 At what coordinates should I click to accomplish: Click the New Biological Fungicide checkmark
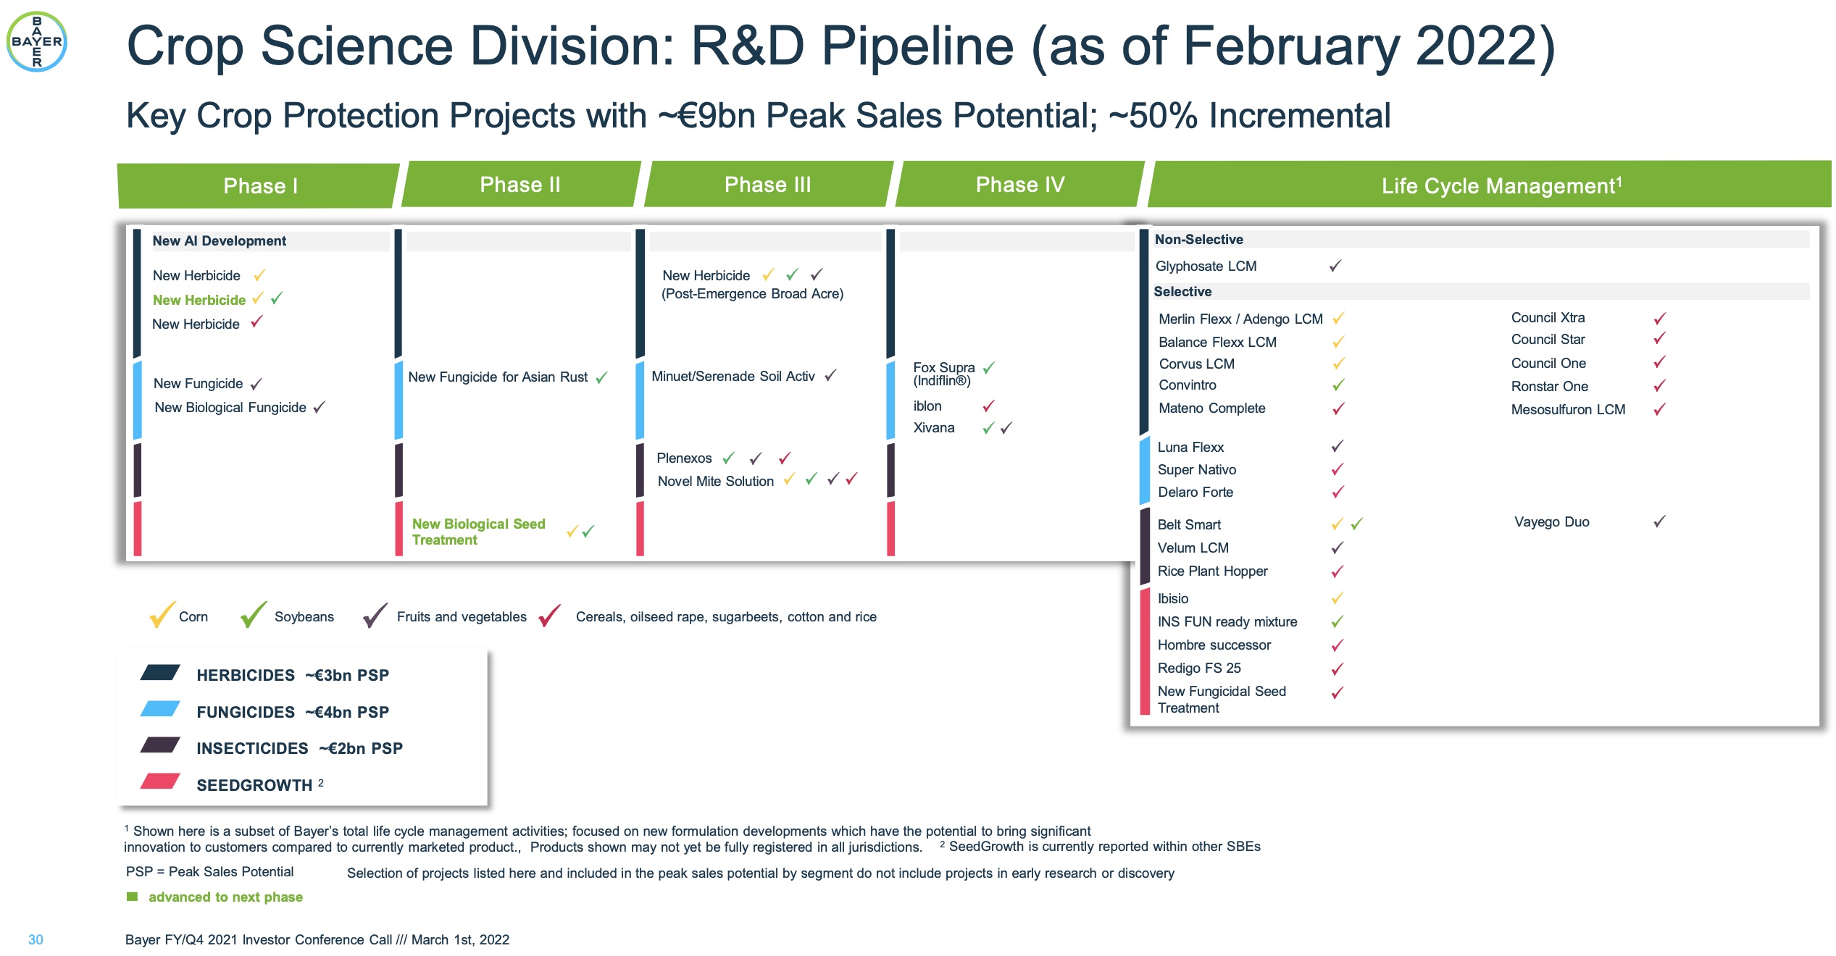319,407
